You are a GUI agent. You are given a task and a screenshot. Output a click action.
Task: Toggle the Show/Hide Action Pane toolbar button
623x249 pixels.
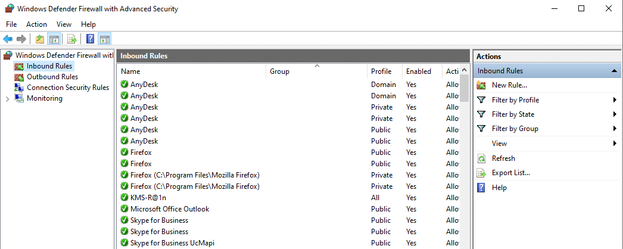tap(104, 39)
